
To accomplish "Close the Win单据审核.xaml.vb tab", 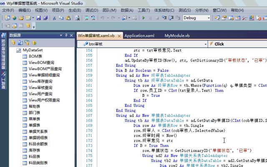I will point(119,36).
